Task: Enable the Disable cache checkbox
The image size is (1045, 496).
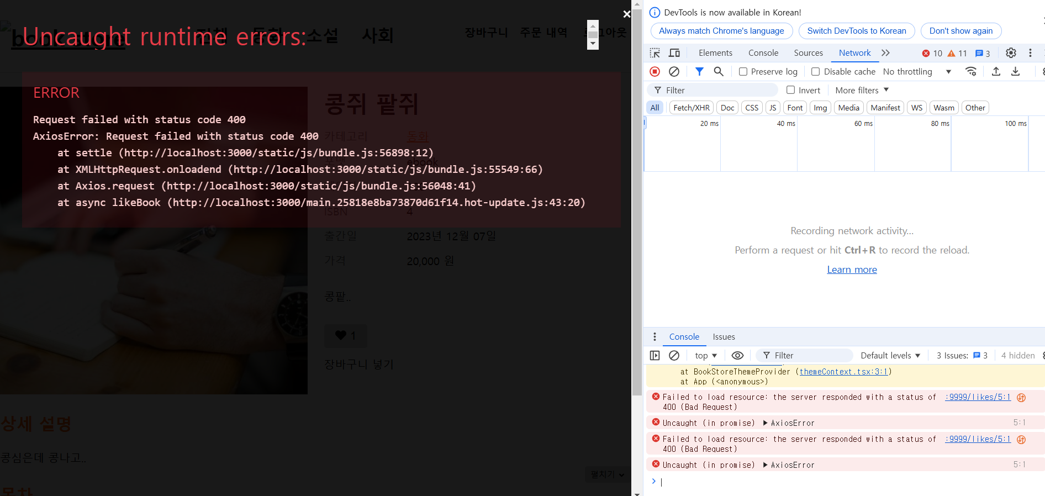Action: (x=815, y=72)
